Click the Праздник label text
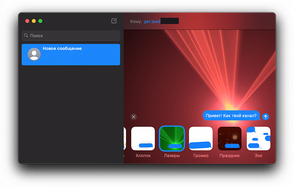Screen dimensions: 294x188 tap(229, 156)
